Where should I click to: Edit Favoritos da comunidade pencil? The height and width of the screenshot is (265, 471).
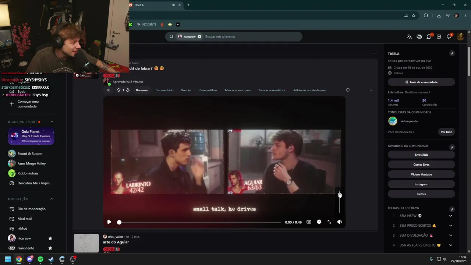point(452,147)
